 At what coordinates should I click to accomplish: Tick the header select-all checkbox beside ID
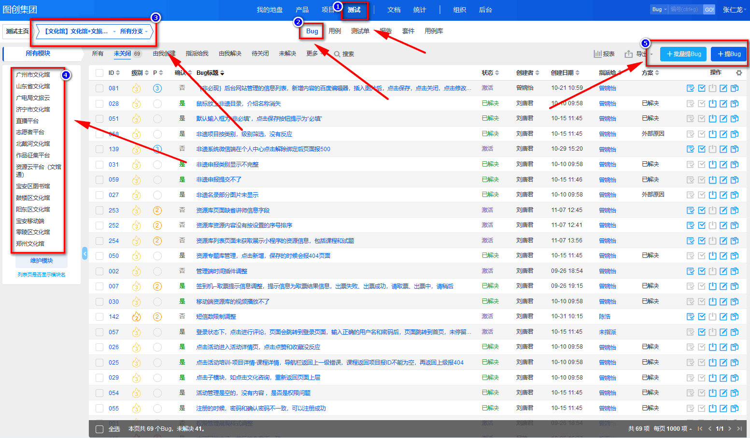tap(99, 73)
